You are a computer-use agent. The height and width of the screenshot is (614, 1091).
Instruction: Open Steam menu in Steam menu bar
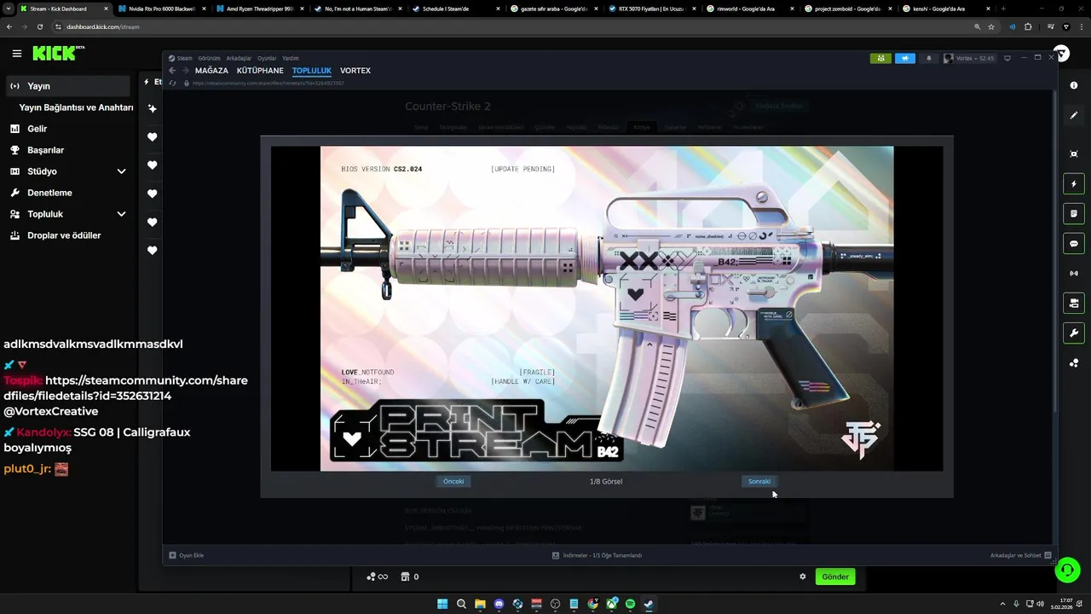181,58
